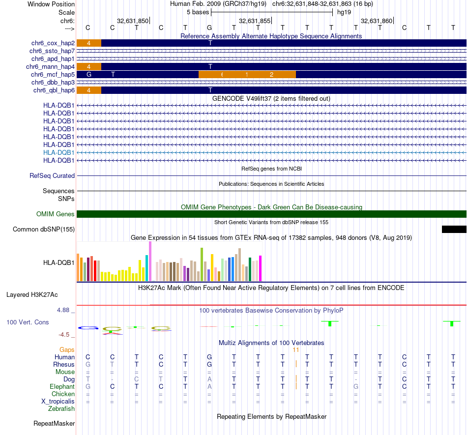Click the 'SNPs' track label
467x435 pixels.
66,199
